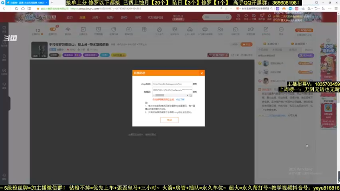Click the browser home icon
The height and width of the screenshot is (191, 340).
click(23, 8)
